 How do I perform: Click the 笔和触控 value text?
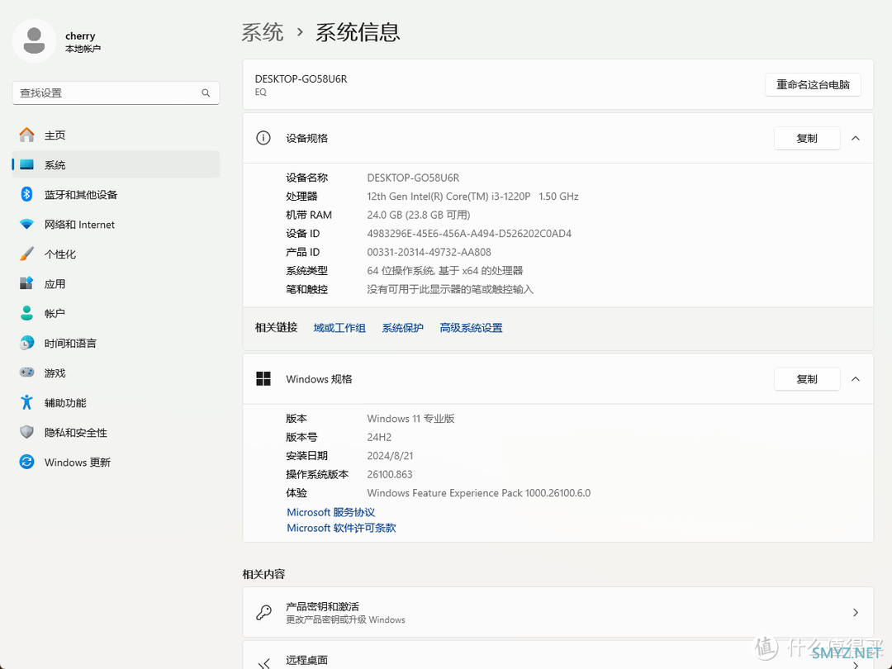coord(450,289)
